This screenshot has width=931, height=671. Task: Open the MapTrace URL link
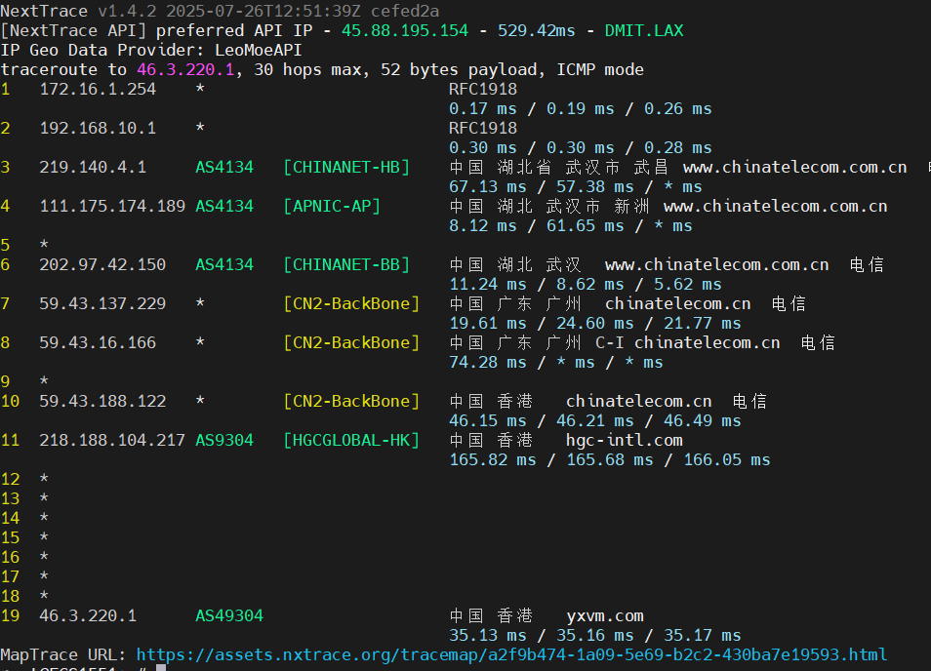[511, 654]
